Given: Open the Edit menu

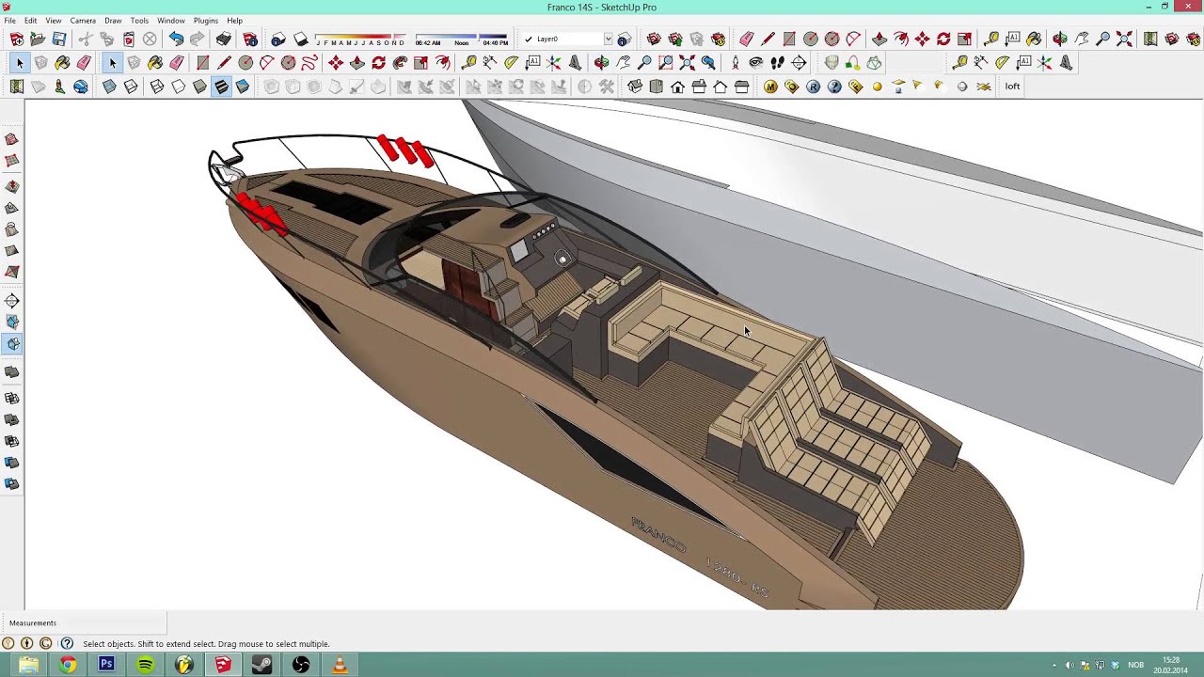Looking at the screenshot, I should (31, 21).
